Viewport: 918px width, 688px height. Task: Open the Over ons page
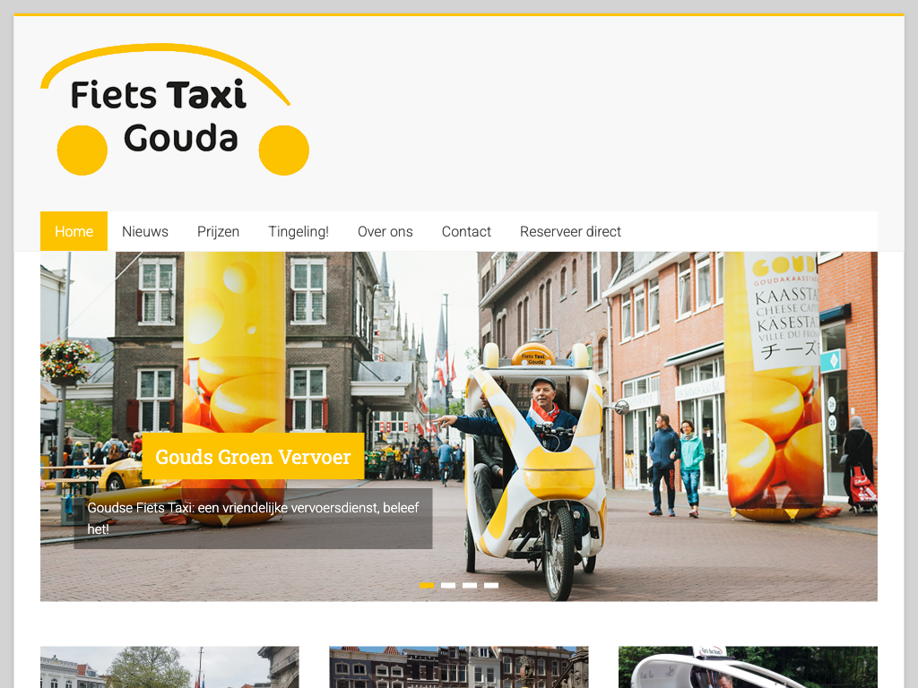385,231
